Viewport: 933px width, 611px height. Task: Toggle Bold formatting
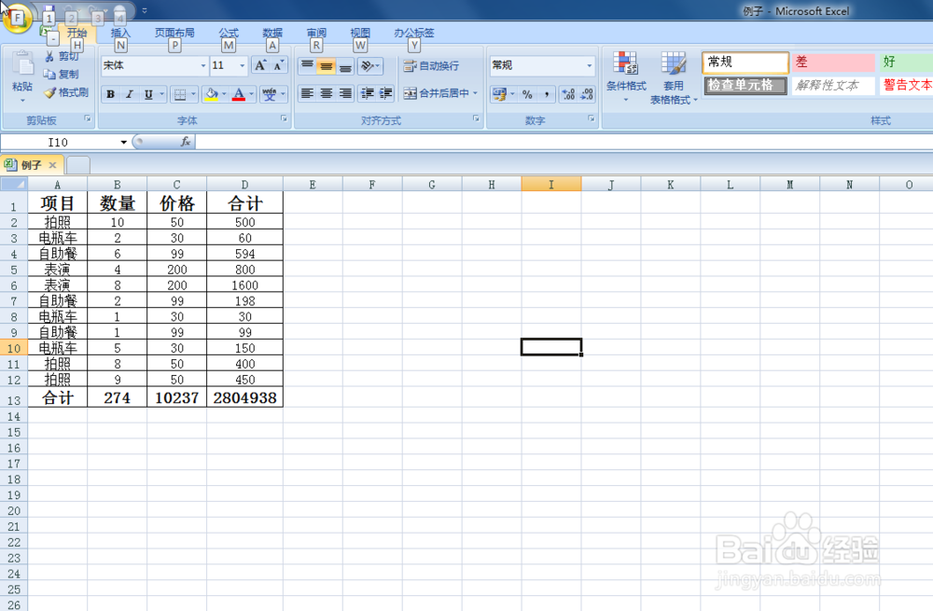[111, 94]
